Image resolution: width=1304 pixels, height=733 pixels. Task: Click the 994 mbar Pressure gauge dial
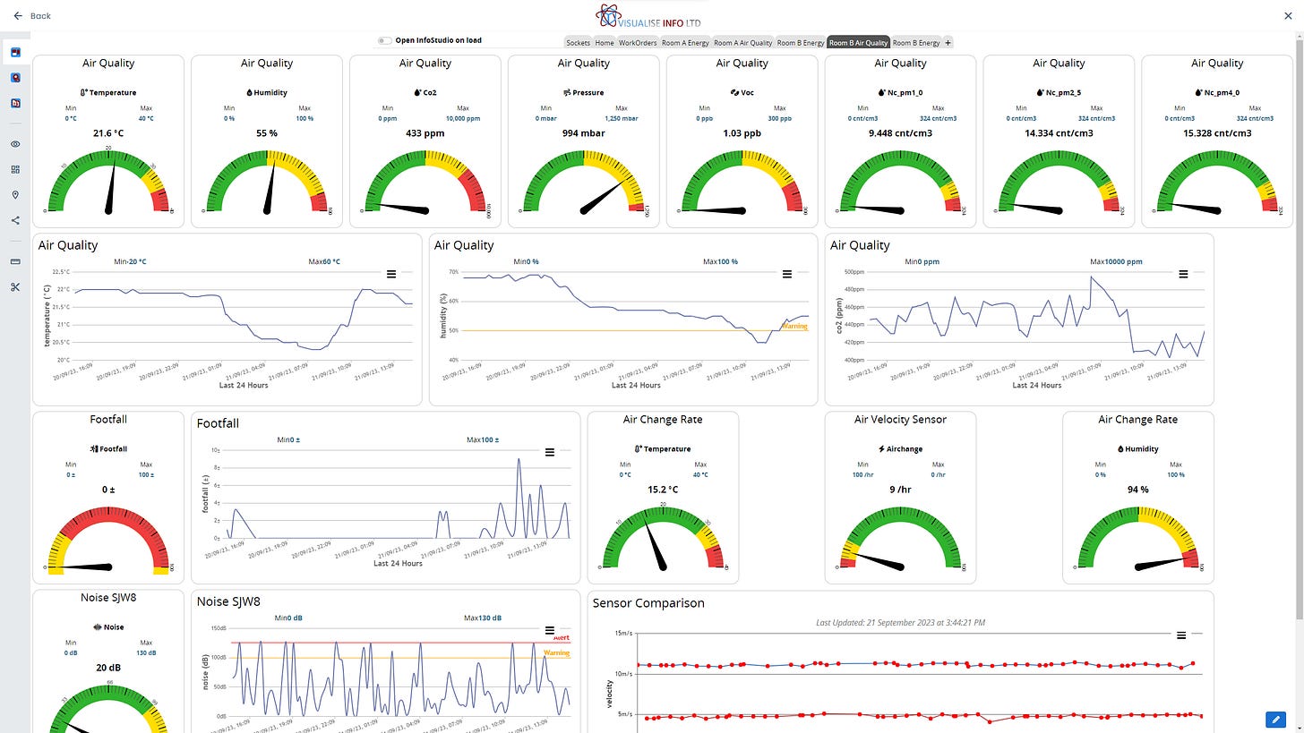pyautogui.click(x=584, y=181)
